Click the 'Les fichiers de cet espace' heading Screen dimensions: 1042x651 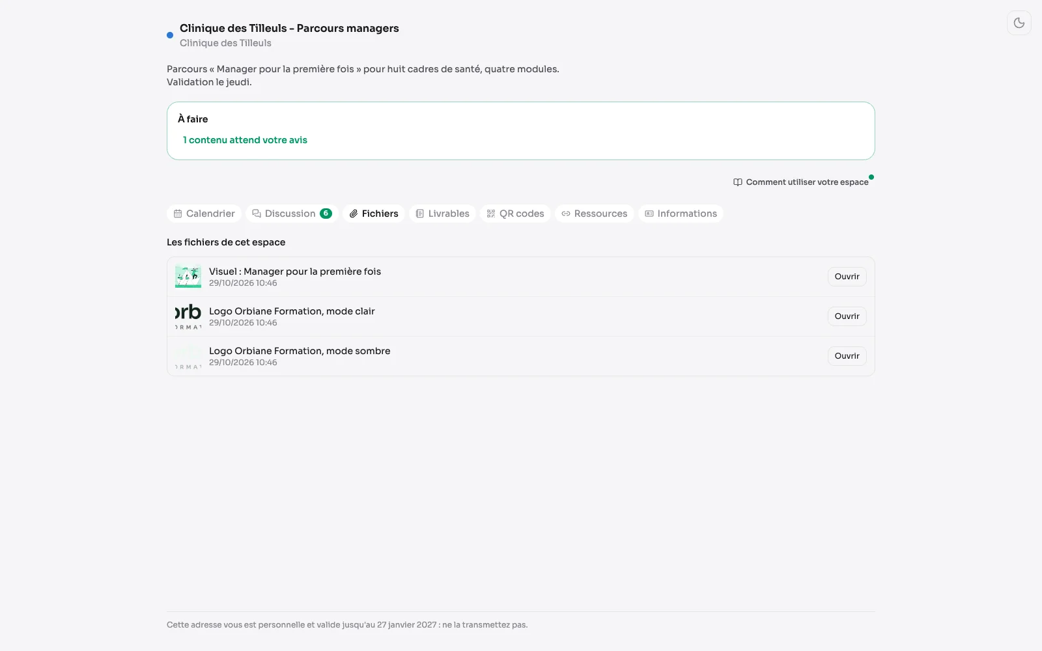226,242
